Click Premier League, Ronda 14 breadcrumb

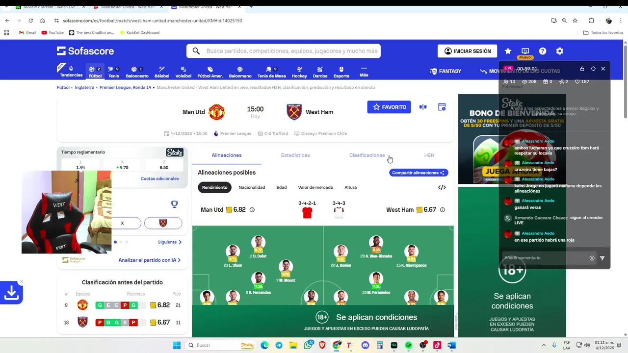tap(125, 87)
